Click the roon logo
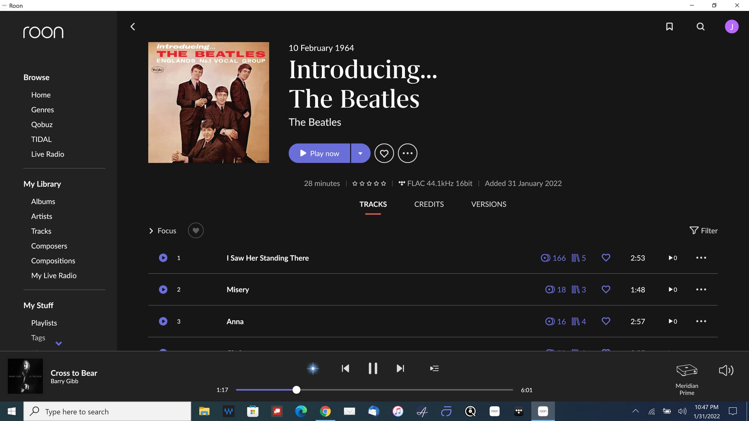Image resolution: width=749 pixels, height=421 pixels. tap(43, 32)
